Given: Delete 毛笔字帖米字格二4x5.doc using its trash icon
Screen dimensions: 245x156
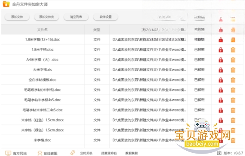Looking at the screenshot, I should [x=233, y=110].
